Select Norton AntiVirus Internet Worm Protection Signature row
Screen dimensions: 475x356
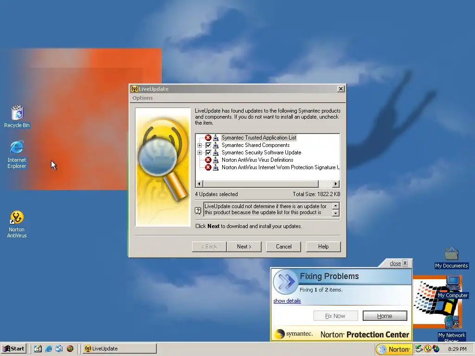(x=280, y=167)
